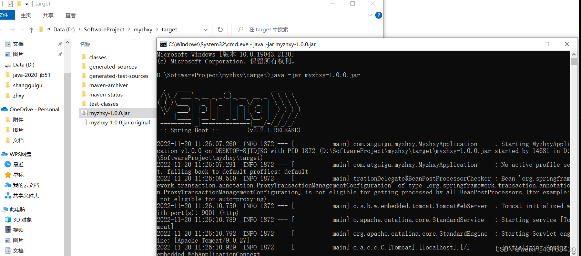Screen dimensions: 581x256
Task: Open quick access toolbar customize dropdown
Action: pos(27,4)
